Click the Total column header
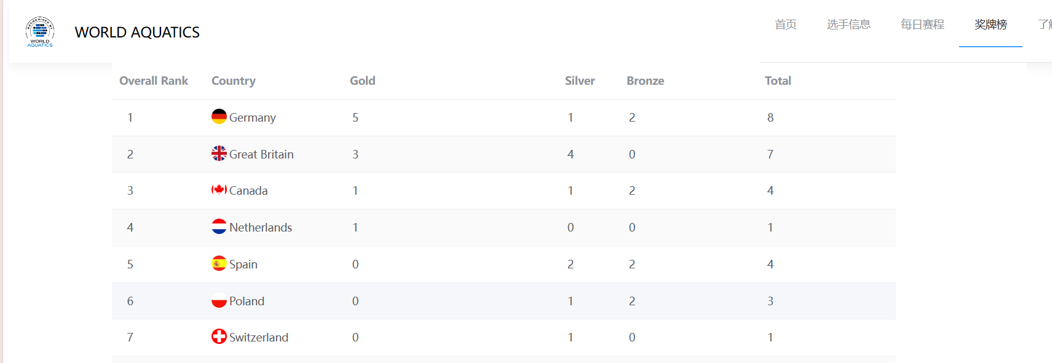 coord(778,80)
